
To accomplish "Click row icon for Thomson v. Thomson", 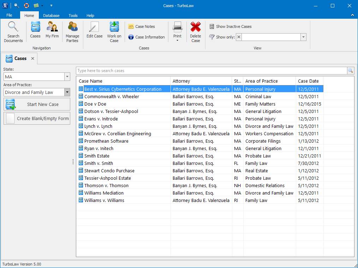I will click(x=80, y=185).
